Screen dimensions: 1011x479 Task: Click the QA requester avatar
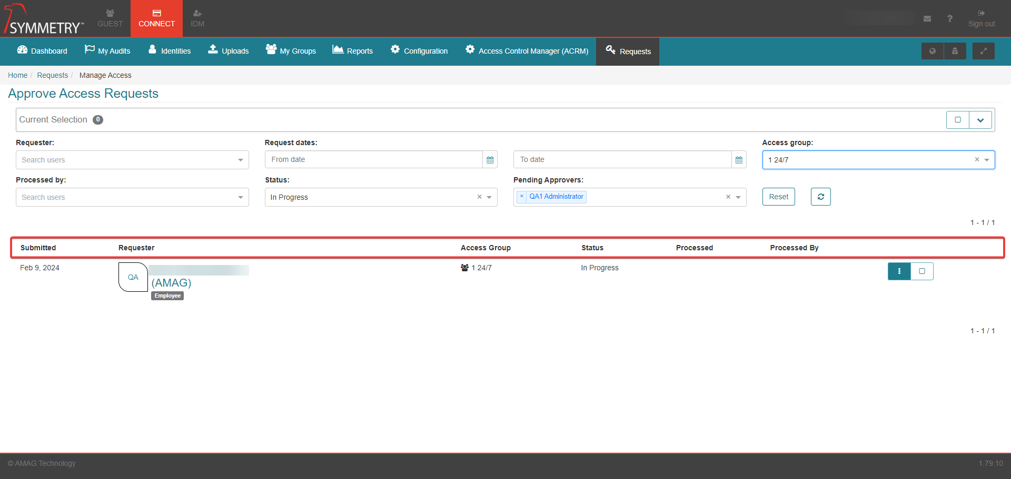coord(133,277)
